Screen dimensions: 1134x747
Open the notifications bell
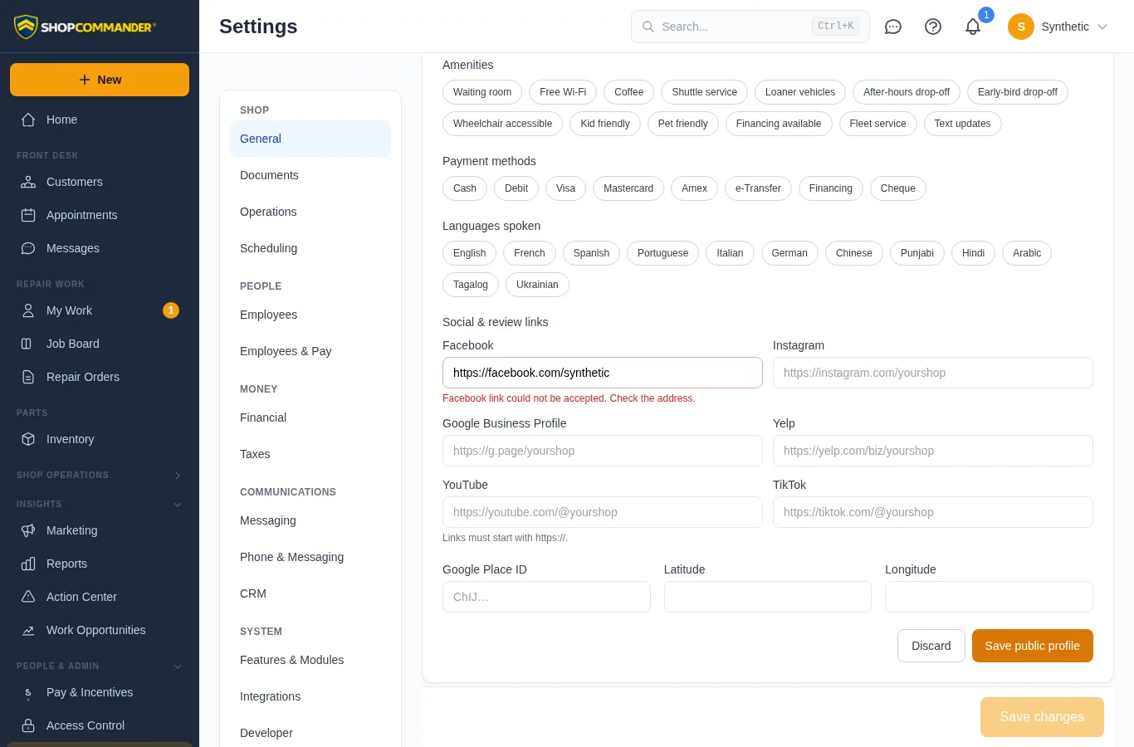click(973, 27)
